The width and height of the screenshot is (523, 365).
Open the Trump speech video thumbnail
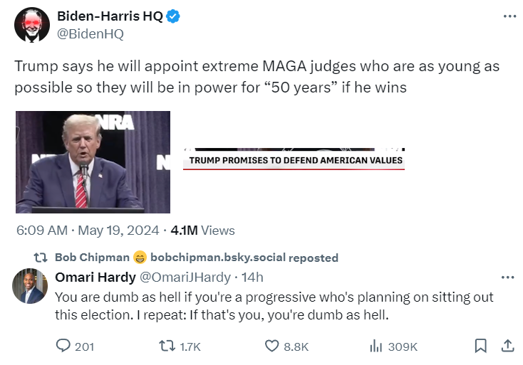93,162
